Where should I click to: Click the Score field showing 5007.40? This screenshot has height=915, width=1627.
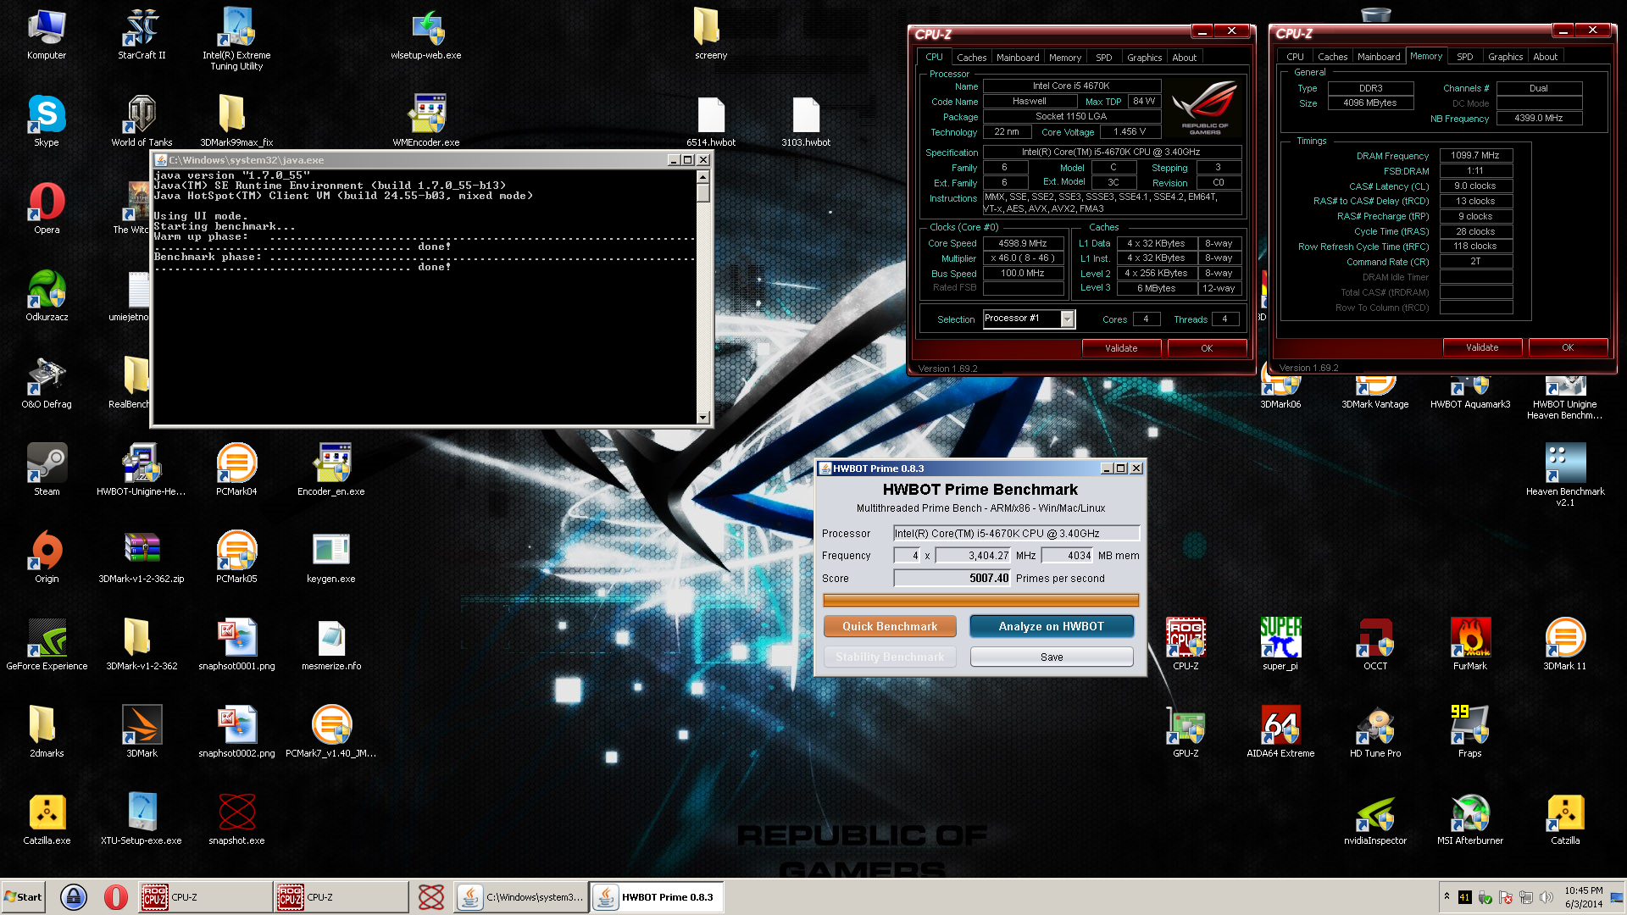[952, 578]
